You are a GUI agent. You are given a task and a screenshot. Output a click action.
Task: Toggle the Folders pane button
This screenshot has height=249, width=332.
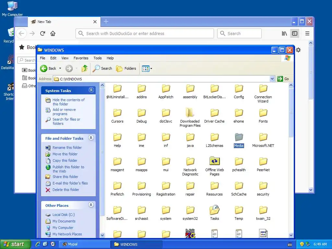[x=126, y=68]
